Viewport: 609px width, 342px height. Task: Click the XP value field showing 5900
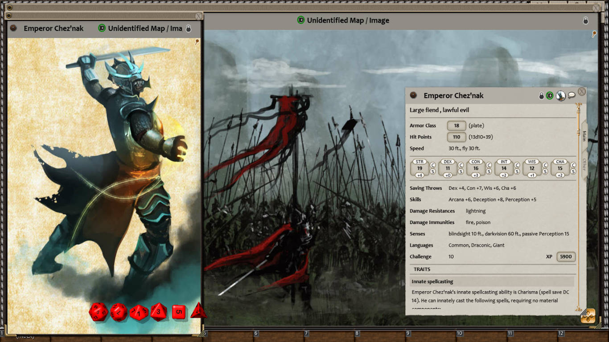(x=565, y=256)
